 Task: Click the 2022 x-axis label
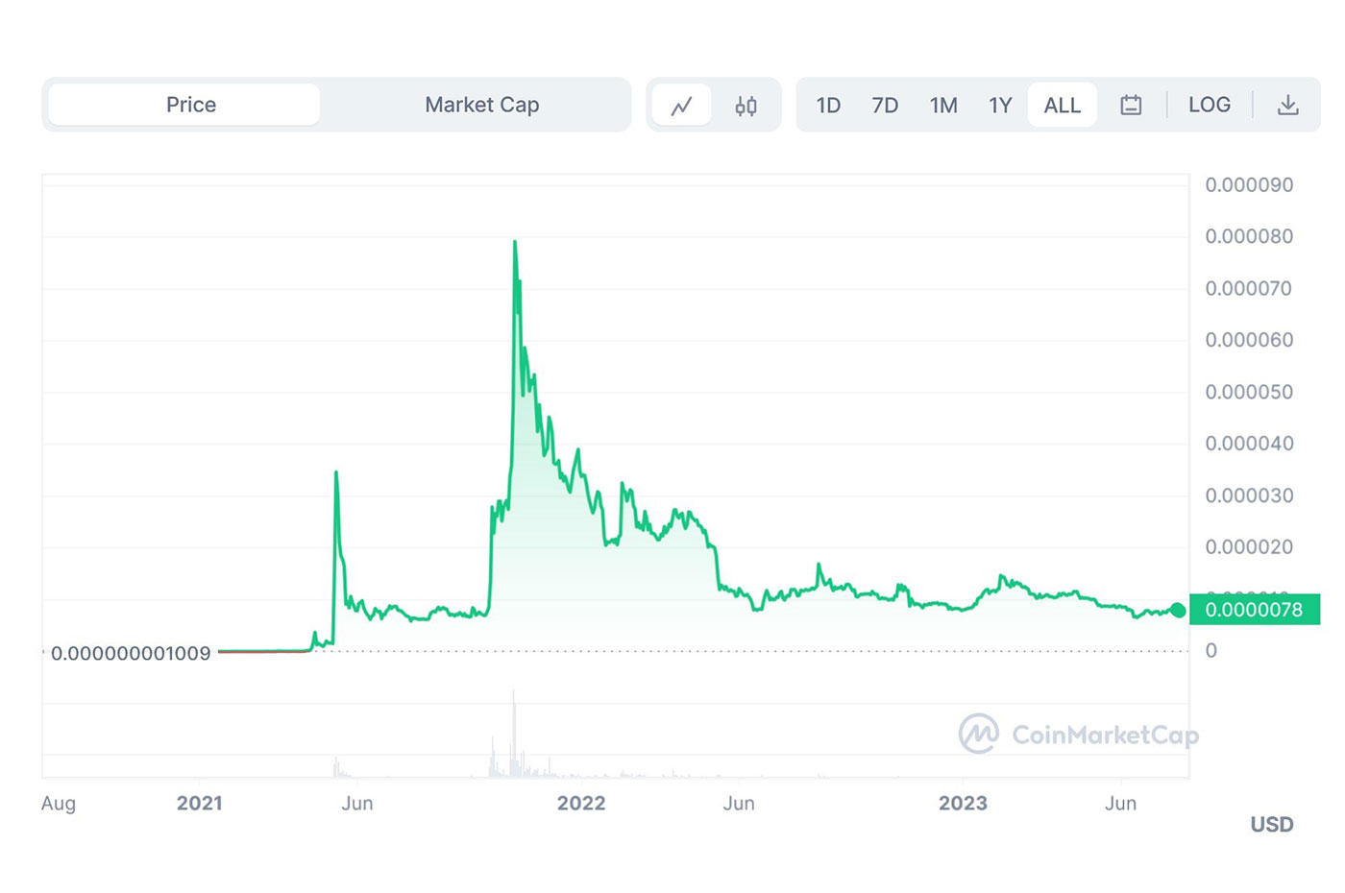click(x=581, y=804)
